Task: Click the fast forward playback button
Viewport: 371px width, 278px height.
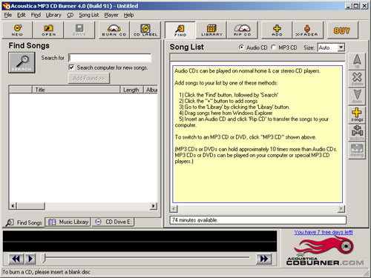Action: tap(264, 259)
